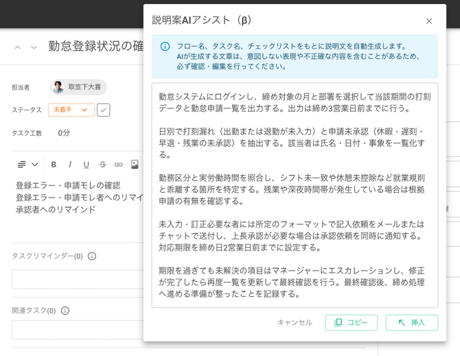
Task: Click the 説明案AIアシスト(β) dialog title
Action: pyautogui.click(x=202, y=20)
